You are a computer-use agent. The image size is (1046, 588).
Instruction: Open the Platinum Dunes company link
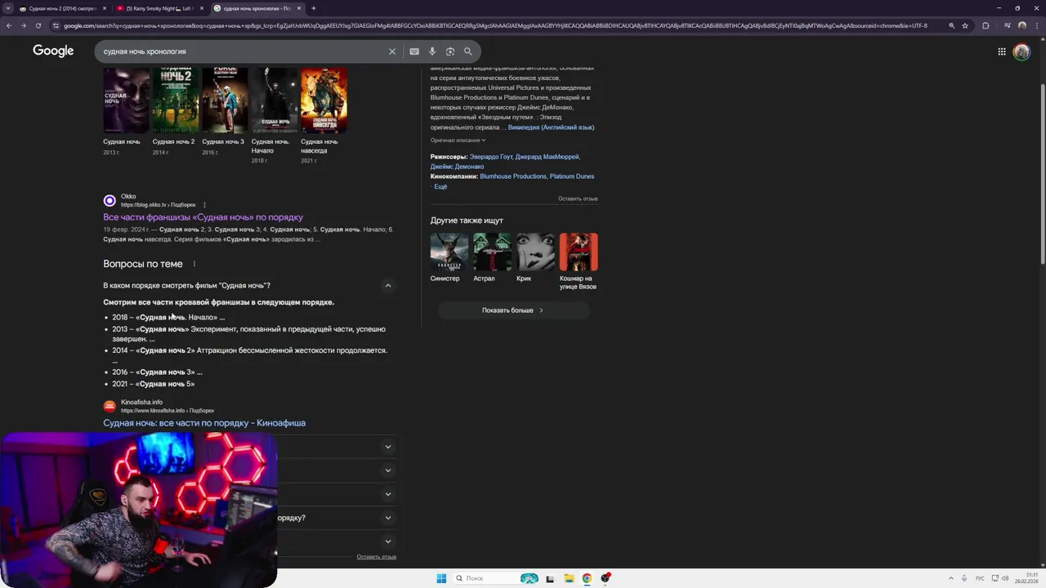tap(572, 176)
